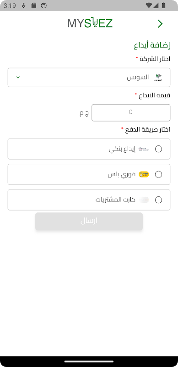Tap the Wi-Fi signal status icon
This screenshot has width=178, height=367.
[148, 6]
